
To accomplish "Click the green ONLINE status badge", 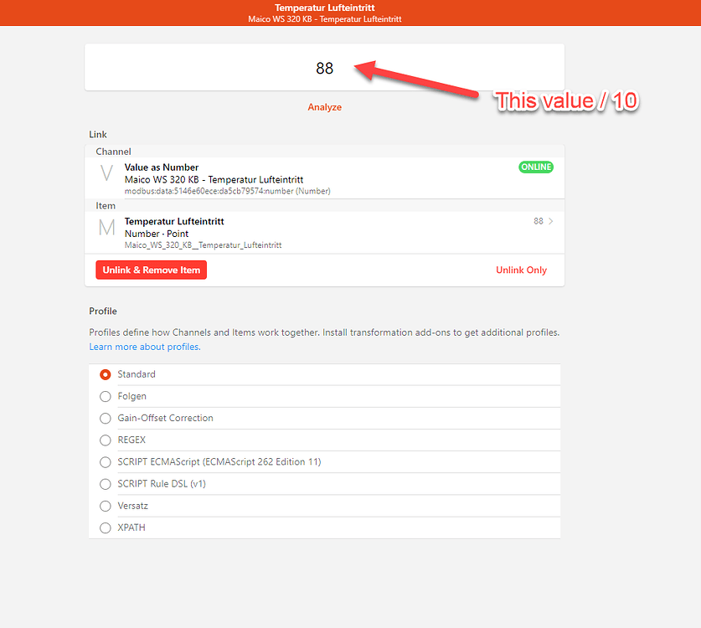I will (536, 167).
